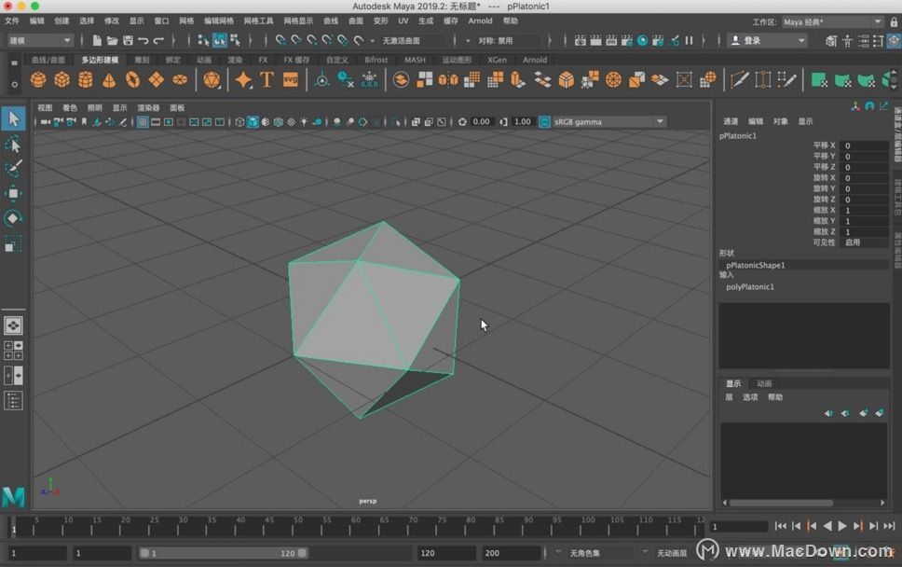
Task: Expand the Modeling menu set dropdown
Action: [40, 40]
